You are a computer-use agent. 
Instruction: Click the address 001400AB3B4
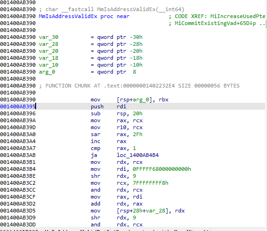[18, 169]
